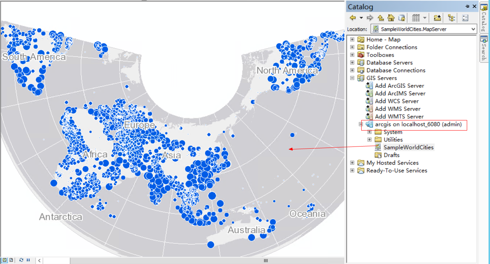Image resolution: width=490 pixels, height=264 pixels.
Task: Switch to Data View button
Action: click(5, 260)
